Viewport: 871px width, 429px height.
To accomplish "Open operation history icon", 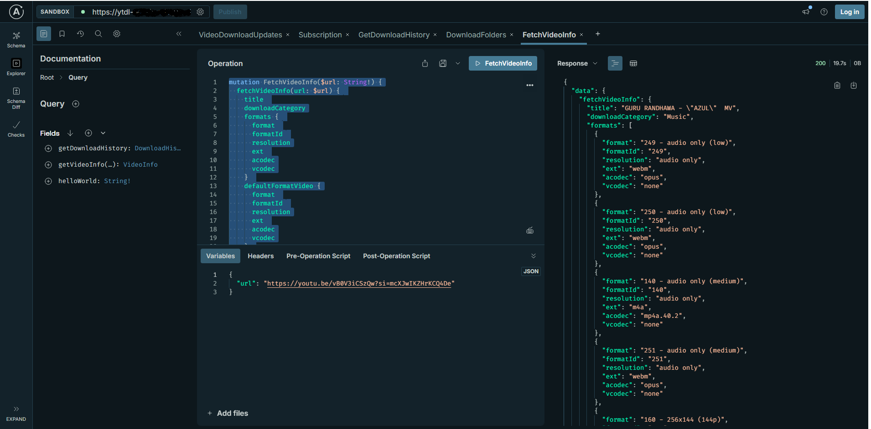I will [80, 34].
